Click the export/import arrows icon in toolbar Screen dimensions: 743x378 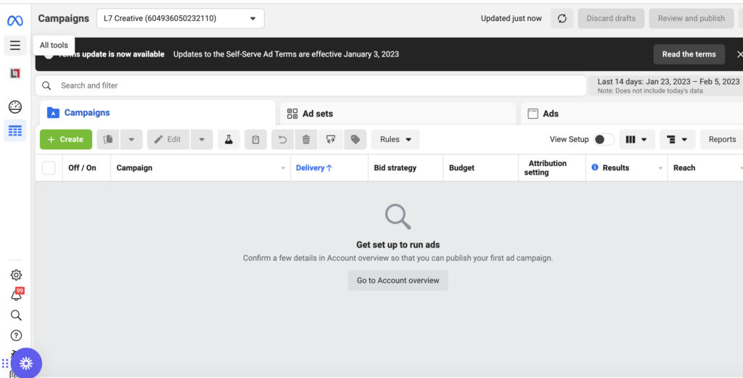(x=331, y=140)
